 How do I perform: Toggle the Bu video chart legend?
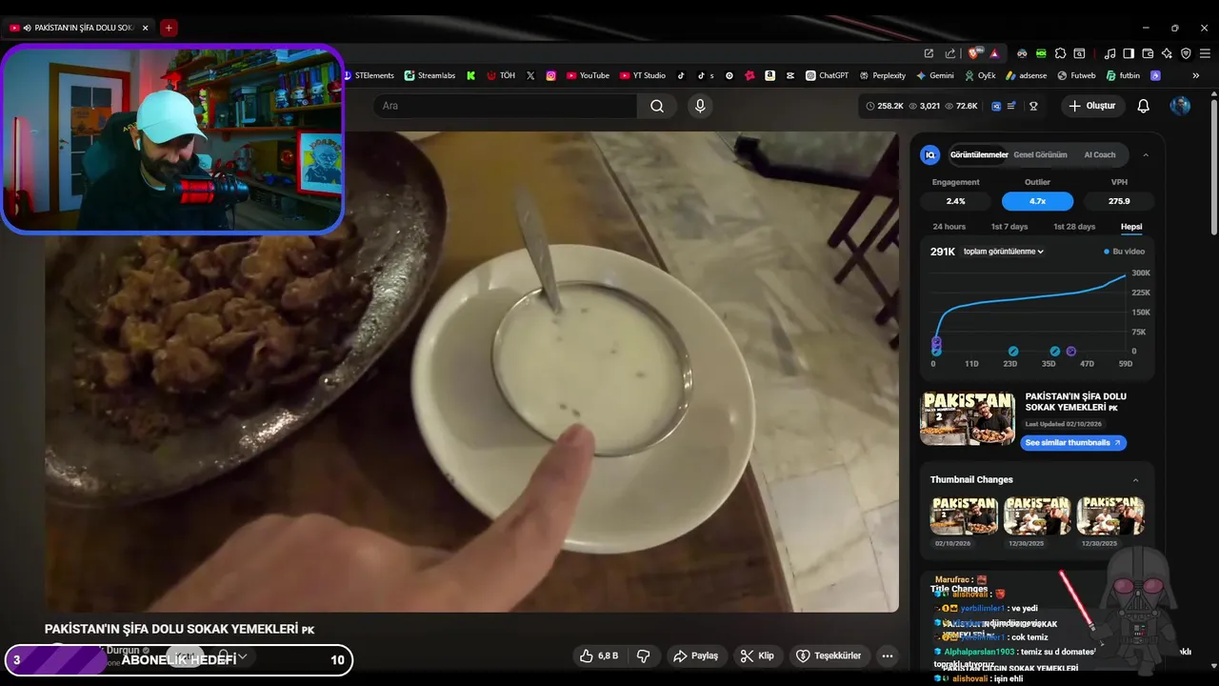coord(1124,252)
